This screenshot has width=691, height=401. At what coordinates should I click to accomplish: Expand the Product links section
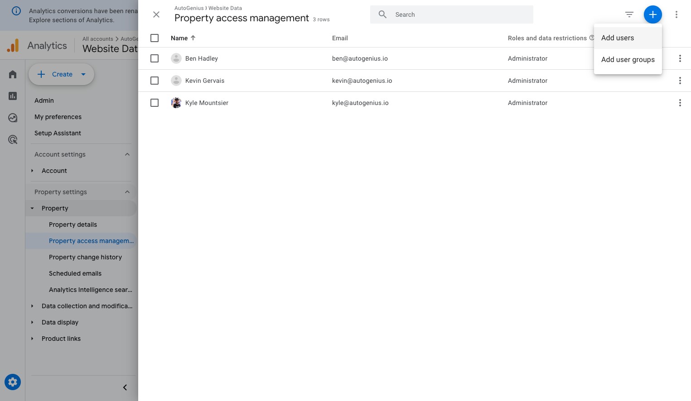tap(32, 339)
